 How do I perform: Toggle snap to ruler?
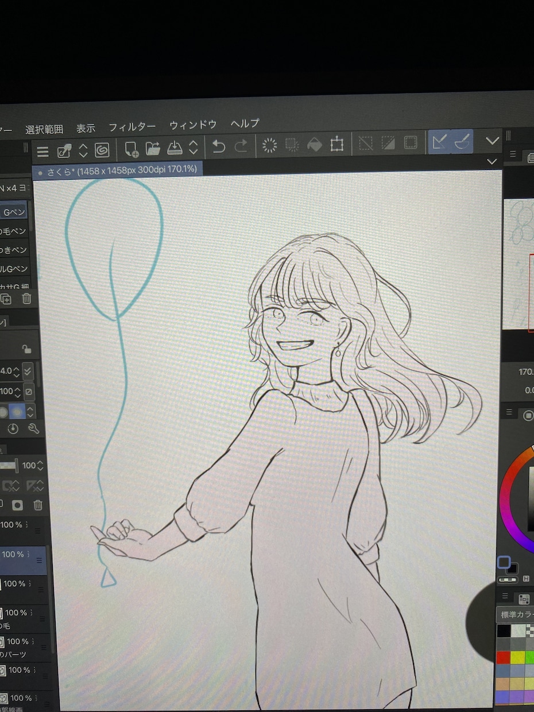tap(440, 141)
